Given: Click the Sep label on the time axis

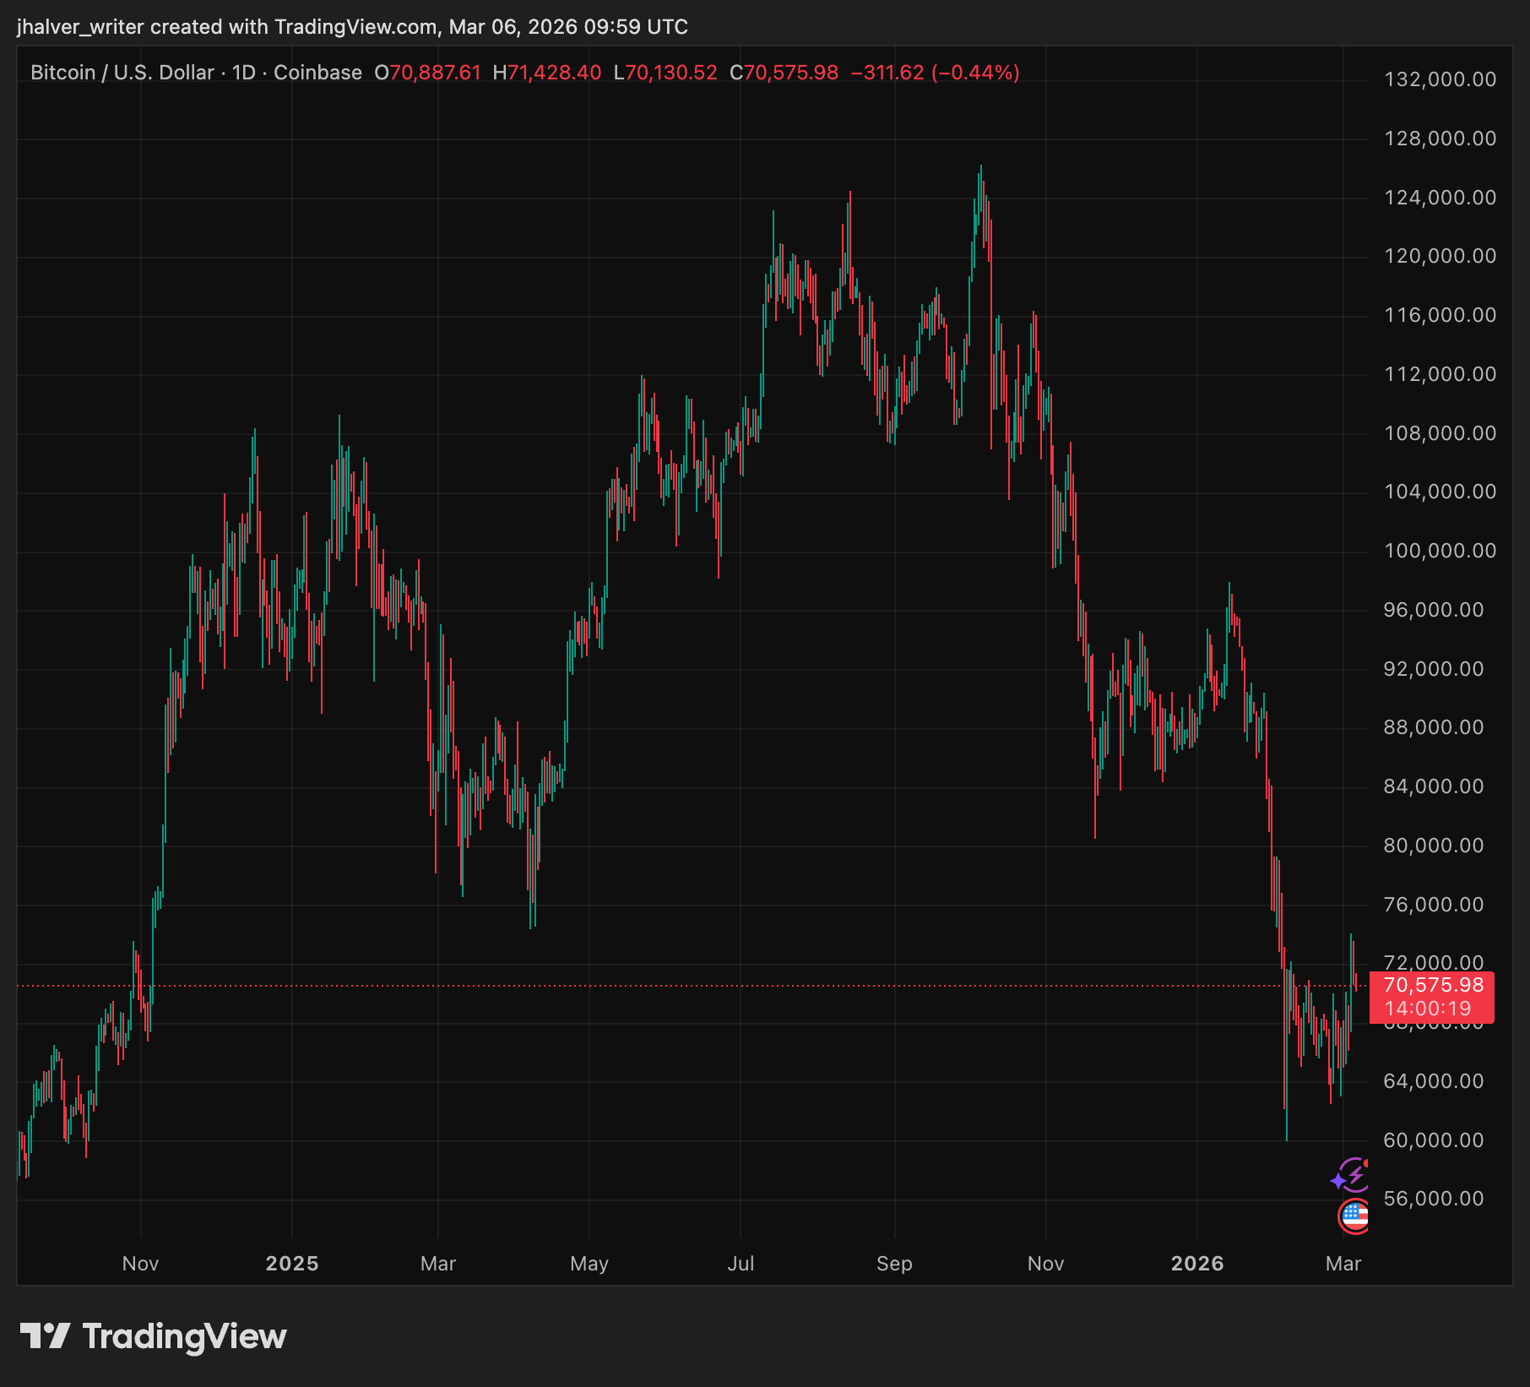Looking at the screenshot, I should tap(894, 1264).
